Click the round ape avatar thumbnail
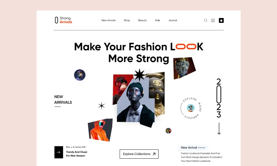This screenshot has height=166, width=277. [80, 75]
